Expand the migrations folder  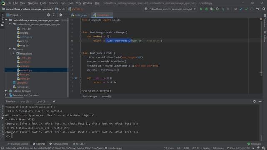point(14,53)
